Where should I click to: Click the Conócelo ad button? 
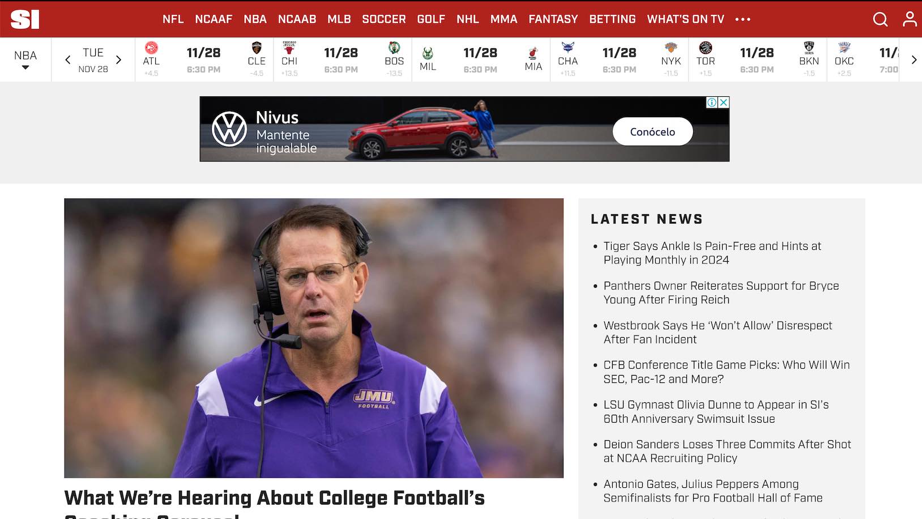652,131
